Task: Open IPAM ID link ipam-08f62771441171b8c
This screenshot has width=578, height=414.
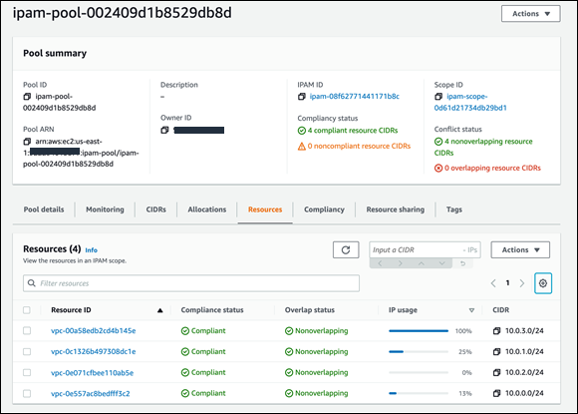Action: click(x=354, y=97)
